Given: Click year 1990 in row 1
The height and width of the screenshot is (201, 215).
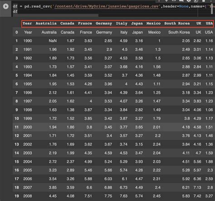Looking at the screenshot, I should pos(28,41).
